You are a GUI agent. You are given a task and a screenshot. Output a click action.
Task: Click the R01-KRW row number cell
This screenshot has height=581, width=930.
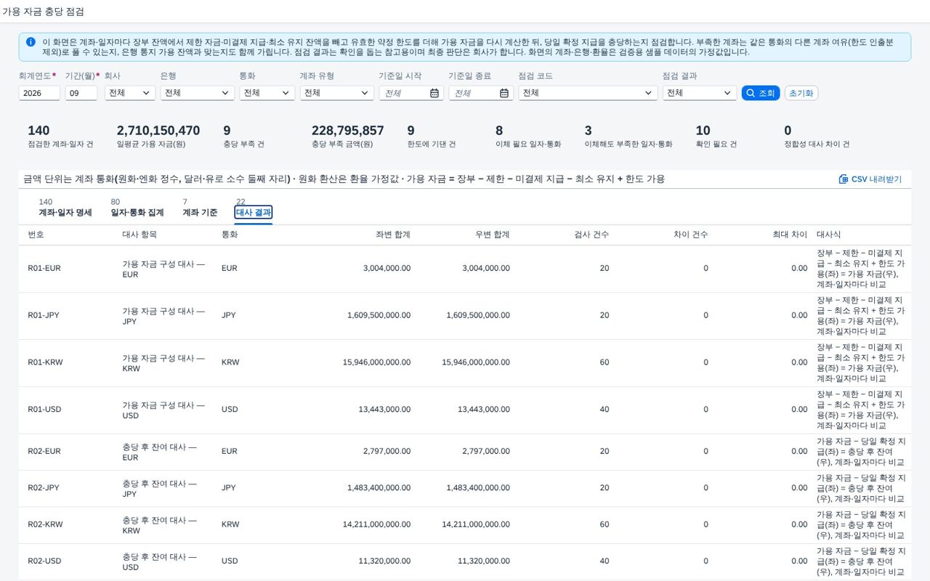click(46, 362)
